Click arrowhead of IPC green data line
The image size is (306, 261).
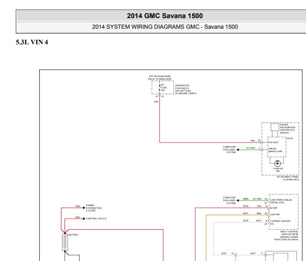238,150
